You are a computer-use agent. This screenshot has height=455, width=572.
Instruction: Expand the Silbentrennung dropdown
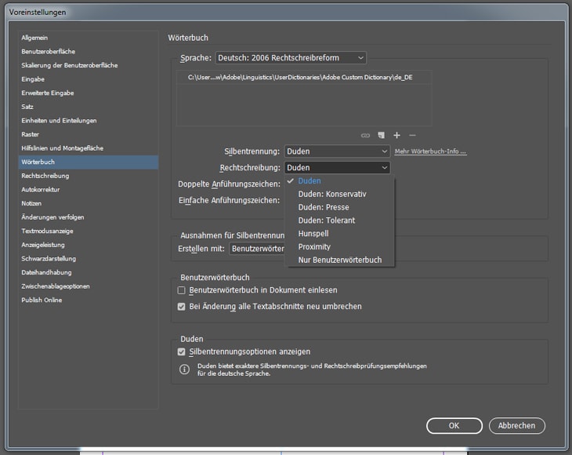pyautogui.click(x=337, y=151)
